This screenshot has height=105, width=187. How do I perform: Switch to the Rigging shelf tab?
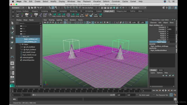[x=53, y=11]
